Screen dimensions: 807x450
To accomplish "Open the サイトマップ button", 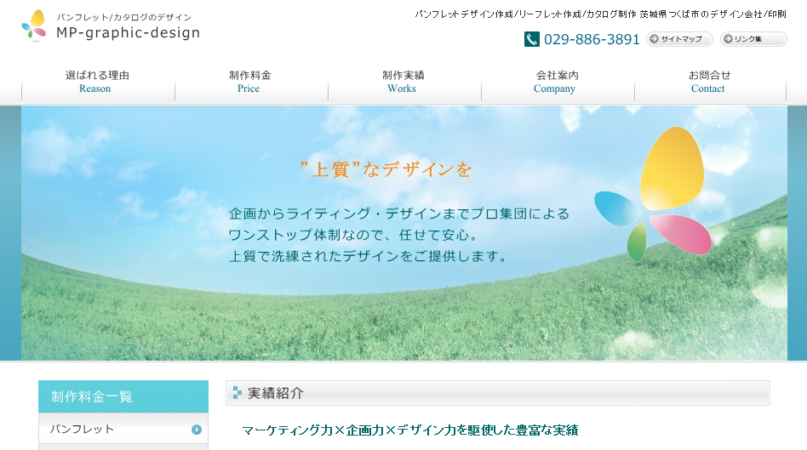I will coord(679,39).
